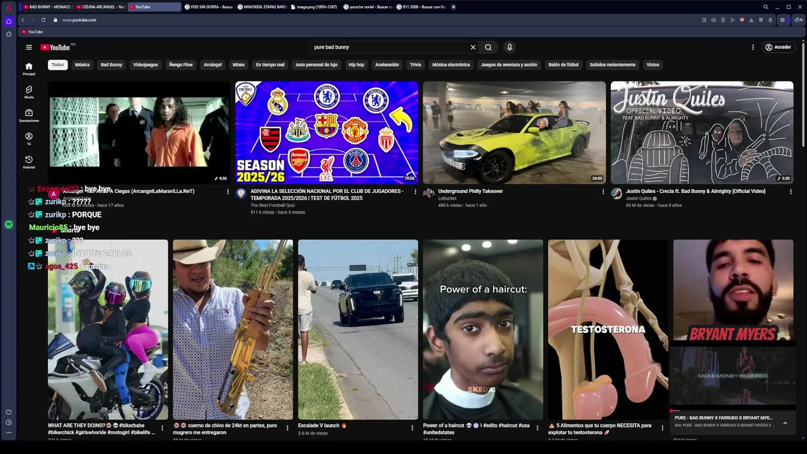Open options for the Escalade V launch short
807x454 pixels.
412,428
